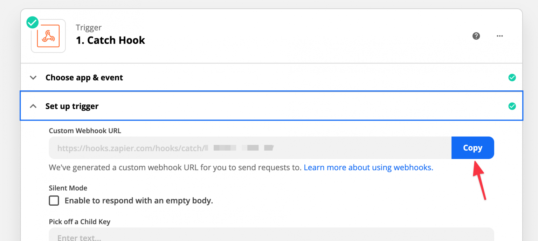Click the Trigger label above the step name

(x=89, y=27)
